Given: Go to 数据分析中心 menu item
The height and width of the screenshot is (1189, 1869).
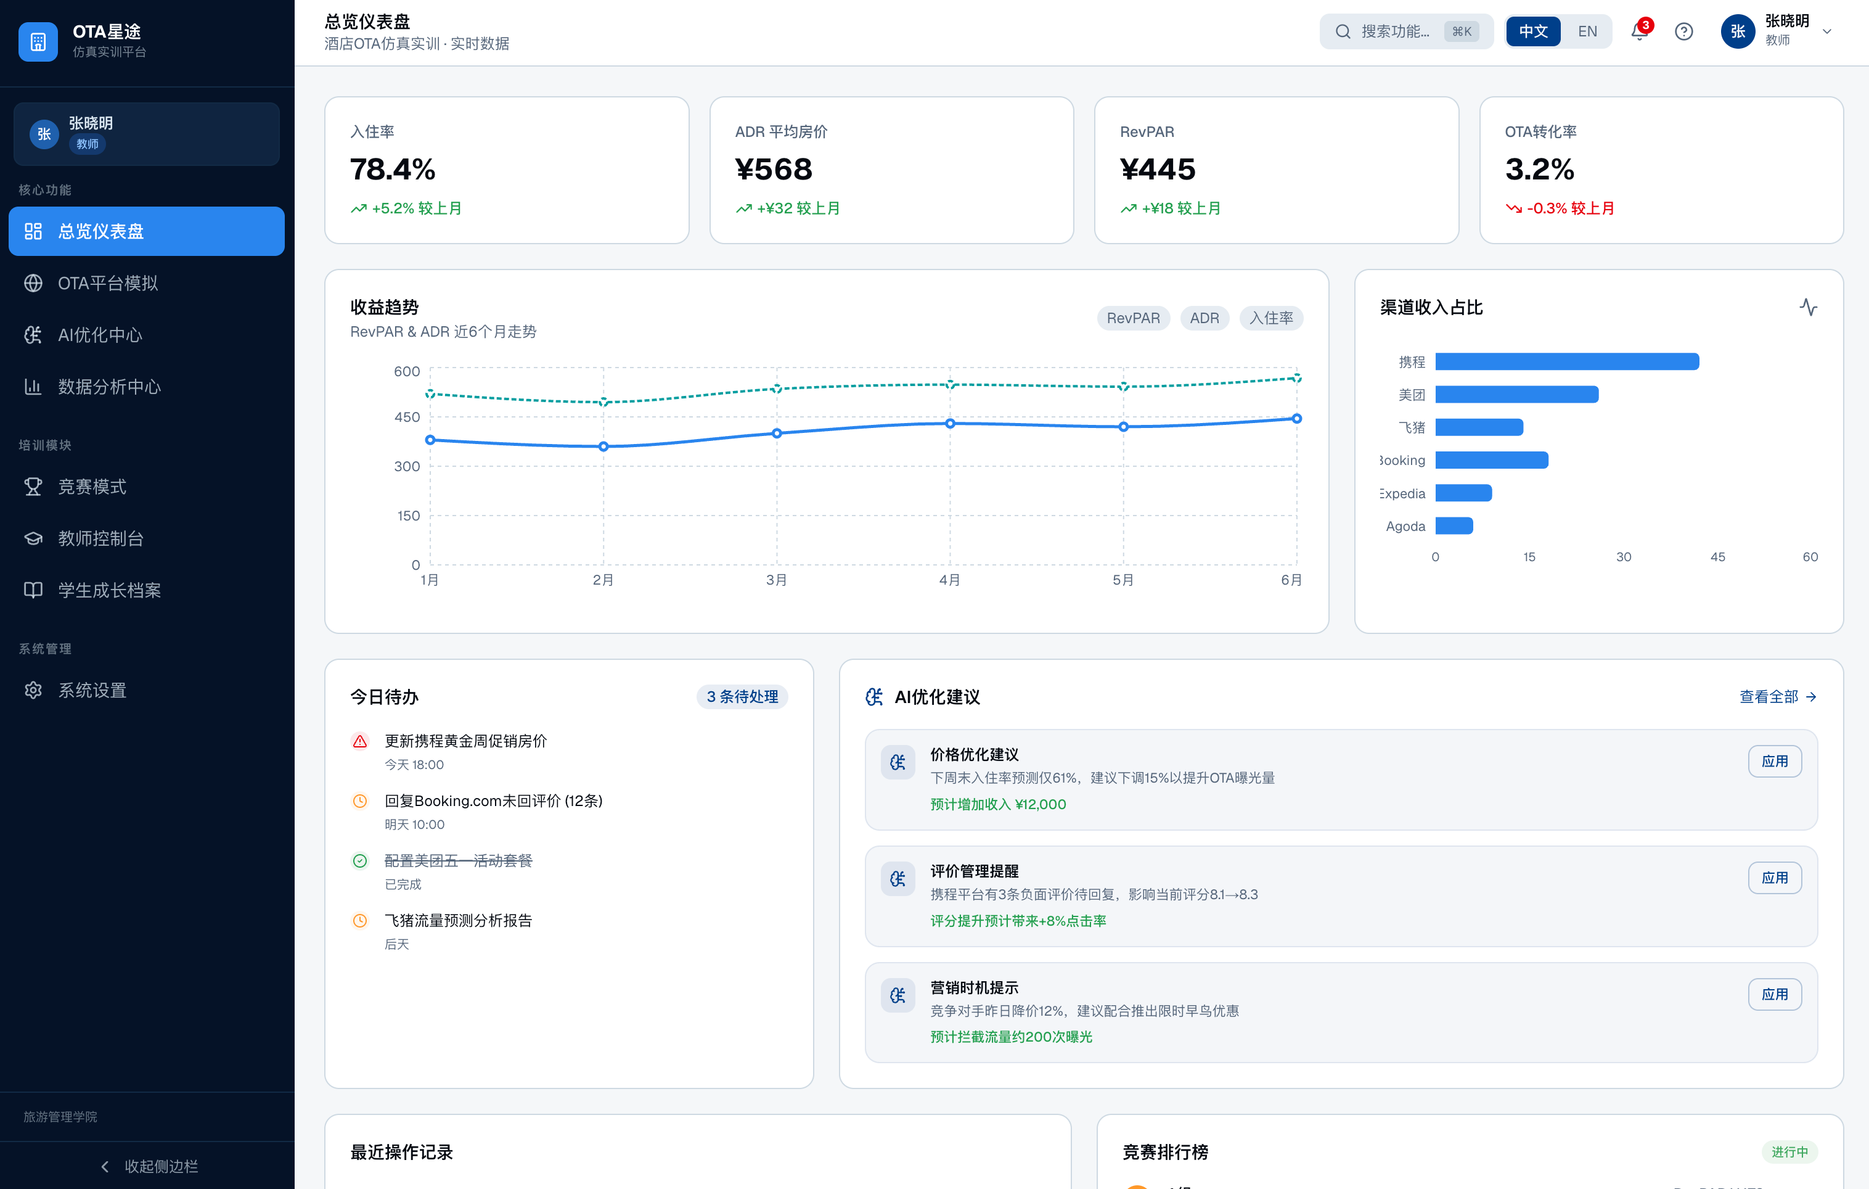Looking at the screenshot, I should (x=110, y=387).
